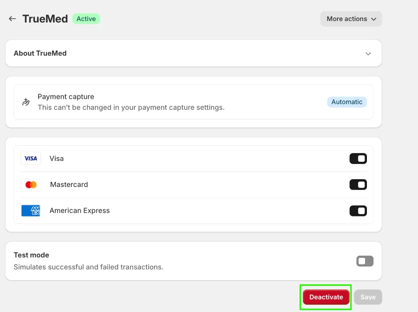
Task: Click the Automatic payment capture badge
Action: (347, 102)
